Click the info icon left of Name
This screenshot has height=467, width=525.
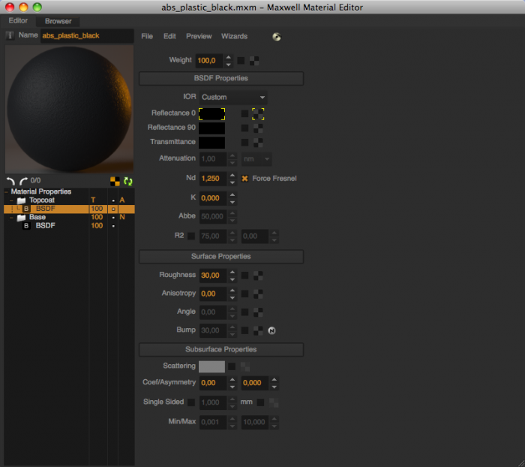10,35
